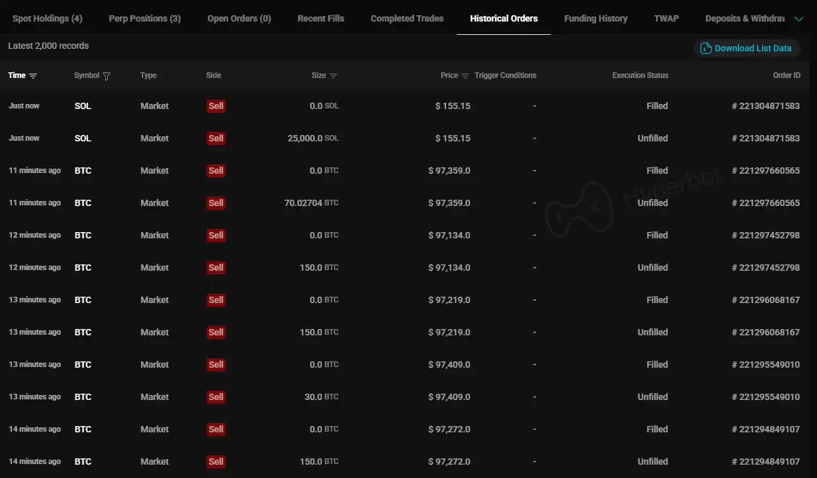This screenshot has width=817, height=478.
Task: Click order ID 221304871583 in Filled SOL row
Action: click(x=766, y=106)
